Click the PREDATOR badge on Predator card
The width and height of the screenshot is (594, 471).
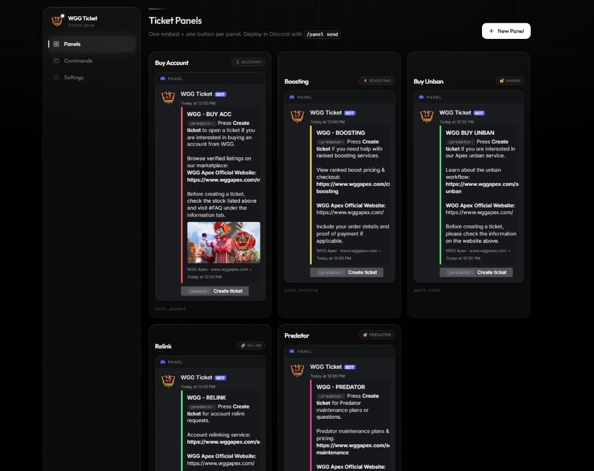(x=377, y=335)
